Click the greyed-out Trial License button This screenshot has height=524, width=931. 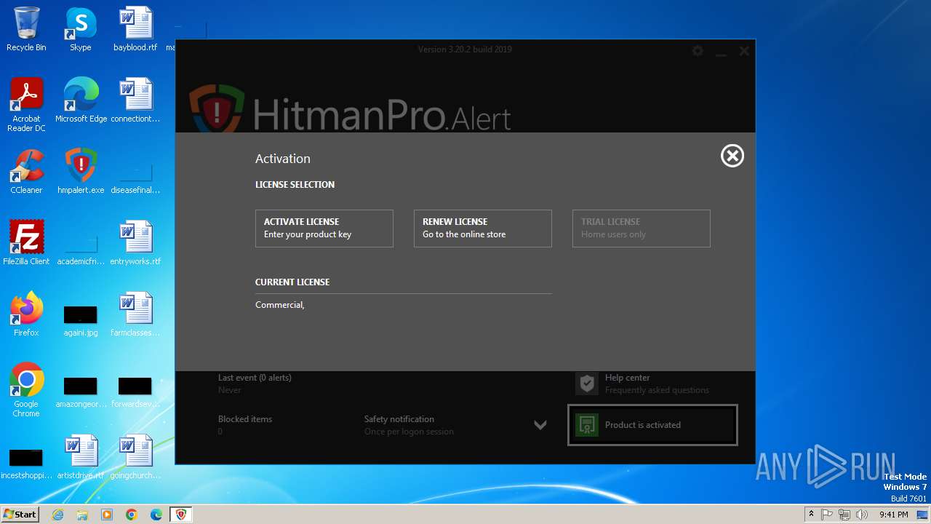[642, 229]
